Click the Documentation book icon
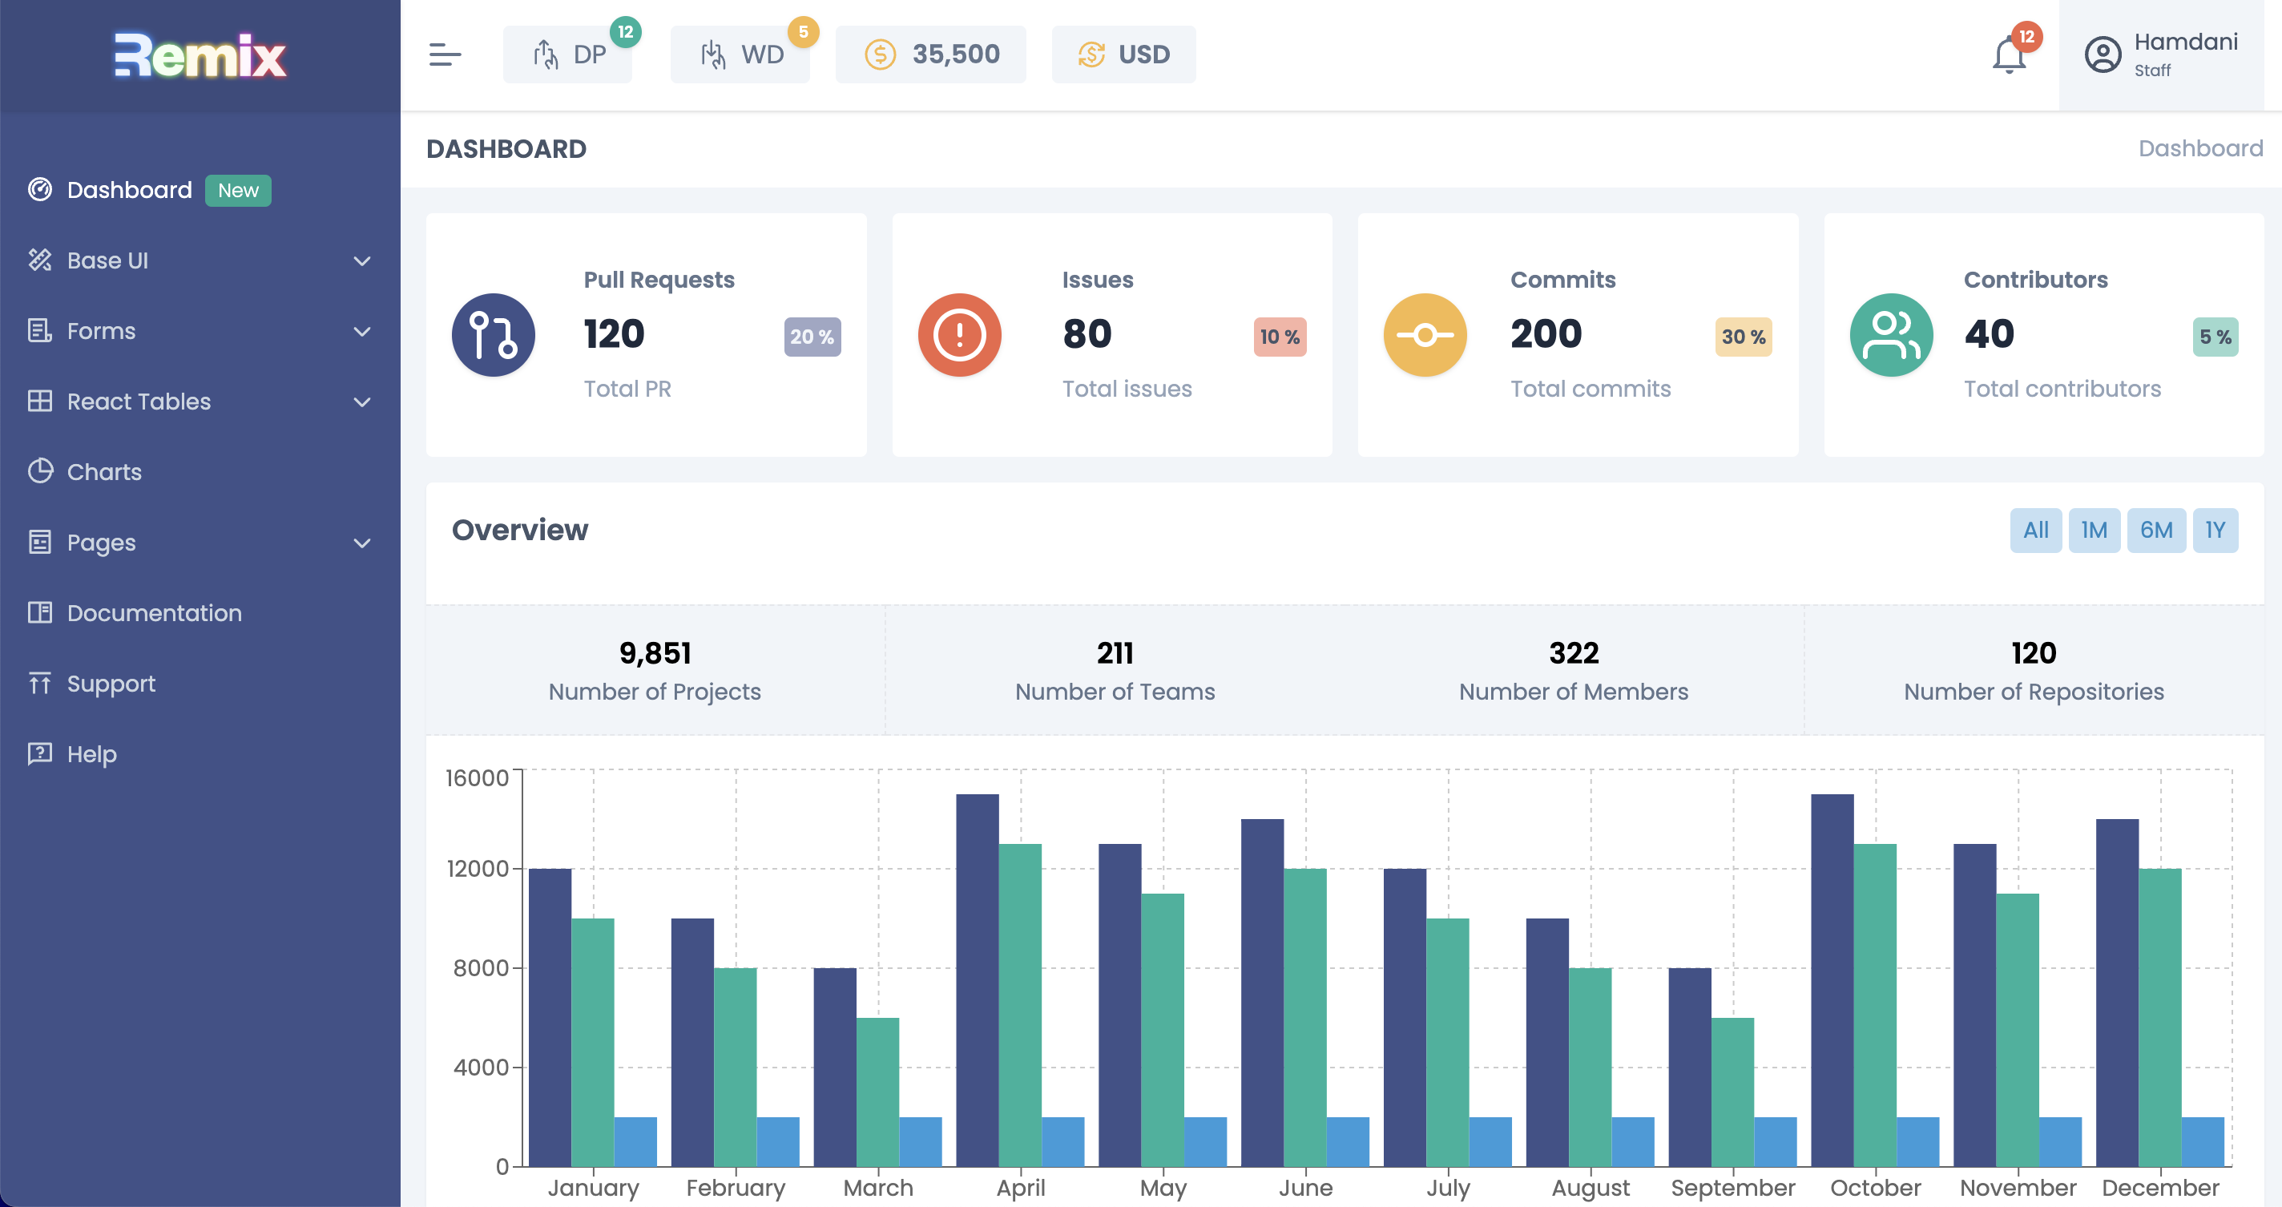2282x1207 pixels. coord(40,612)
